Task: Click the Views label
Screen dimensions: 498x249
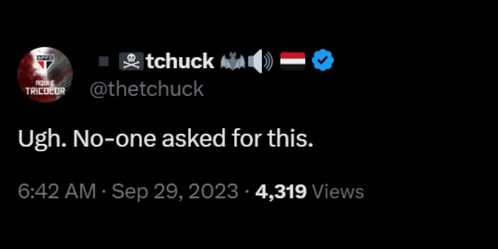Action: (338, 191)
